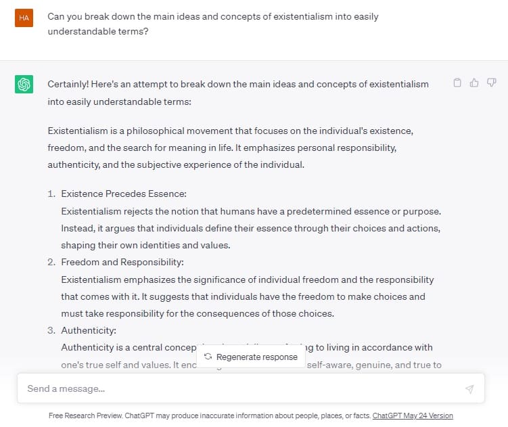
Task: Click the list number 2 marker
Action: click(x=51, y=262)
